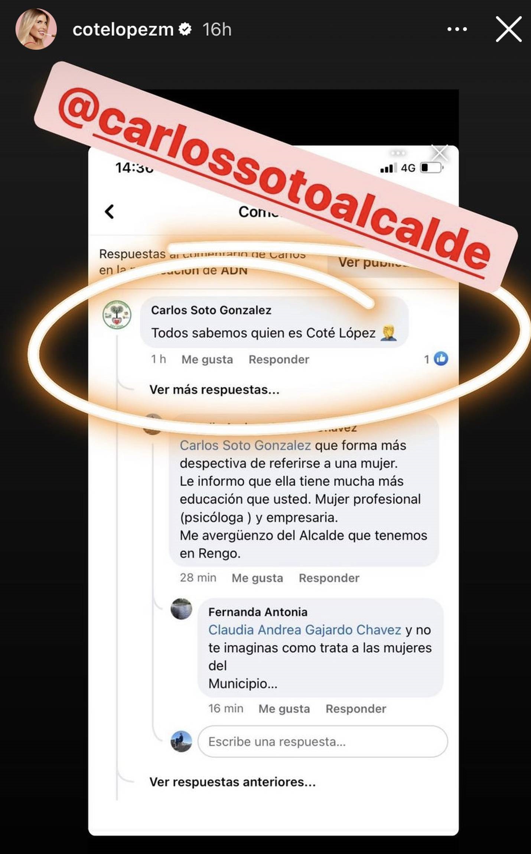This screenshot has height=854, width=531.
Task: Expand Ver respuestas anteriores
Action: coord(232,782)
